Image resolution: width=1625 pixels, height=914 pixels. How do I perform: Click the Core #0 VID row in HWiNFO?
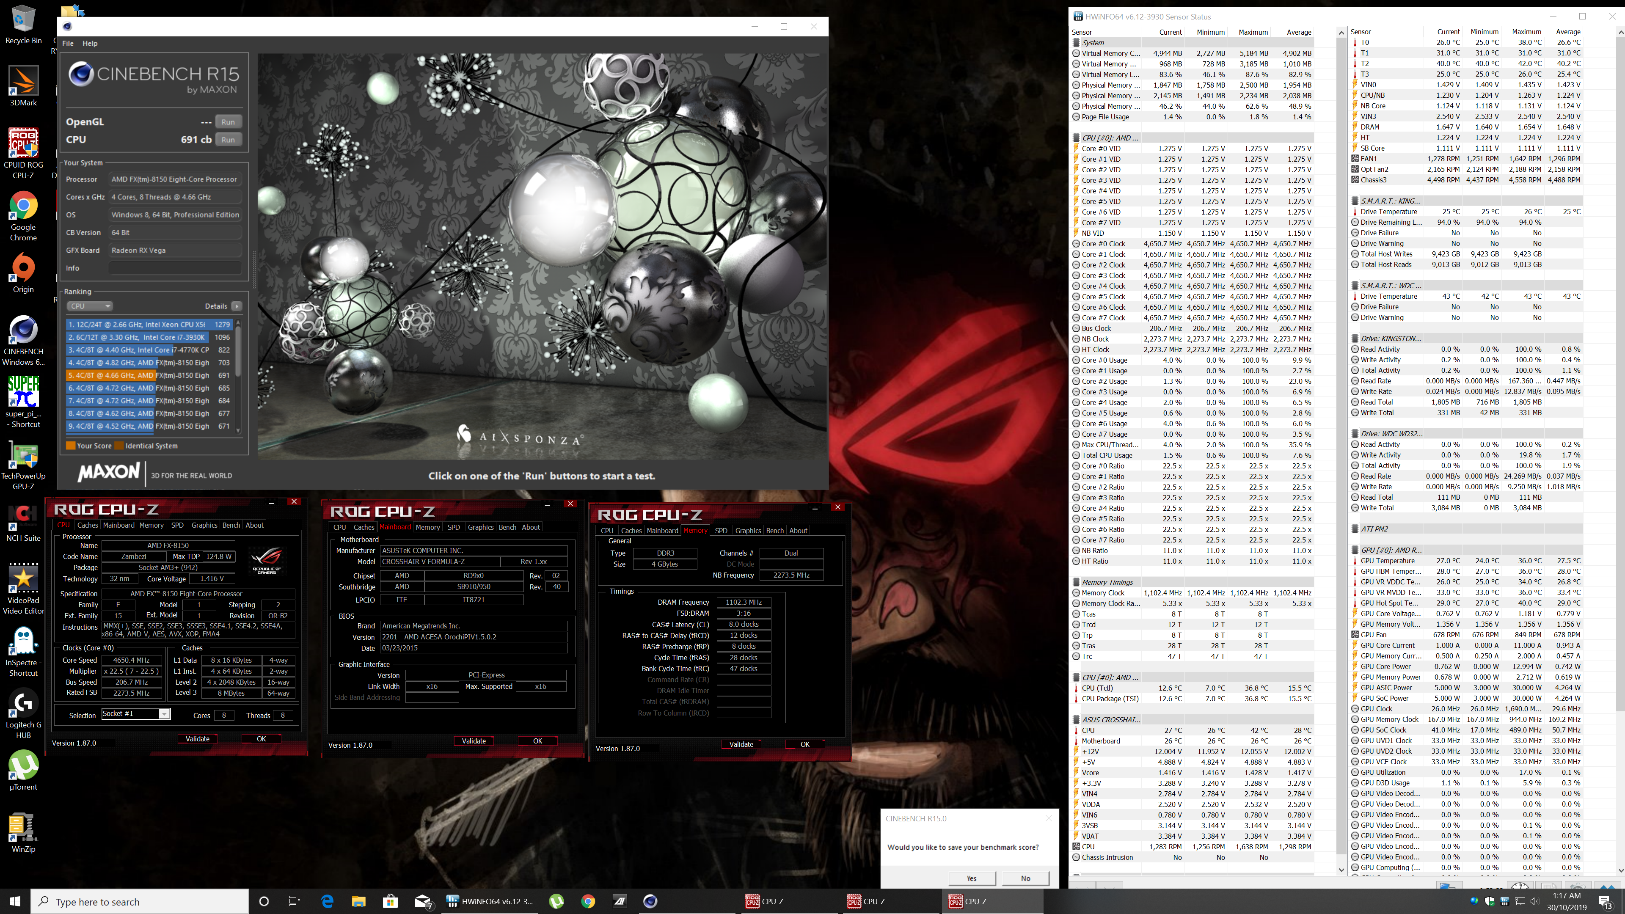tap(1192, 149)
